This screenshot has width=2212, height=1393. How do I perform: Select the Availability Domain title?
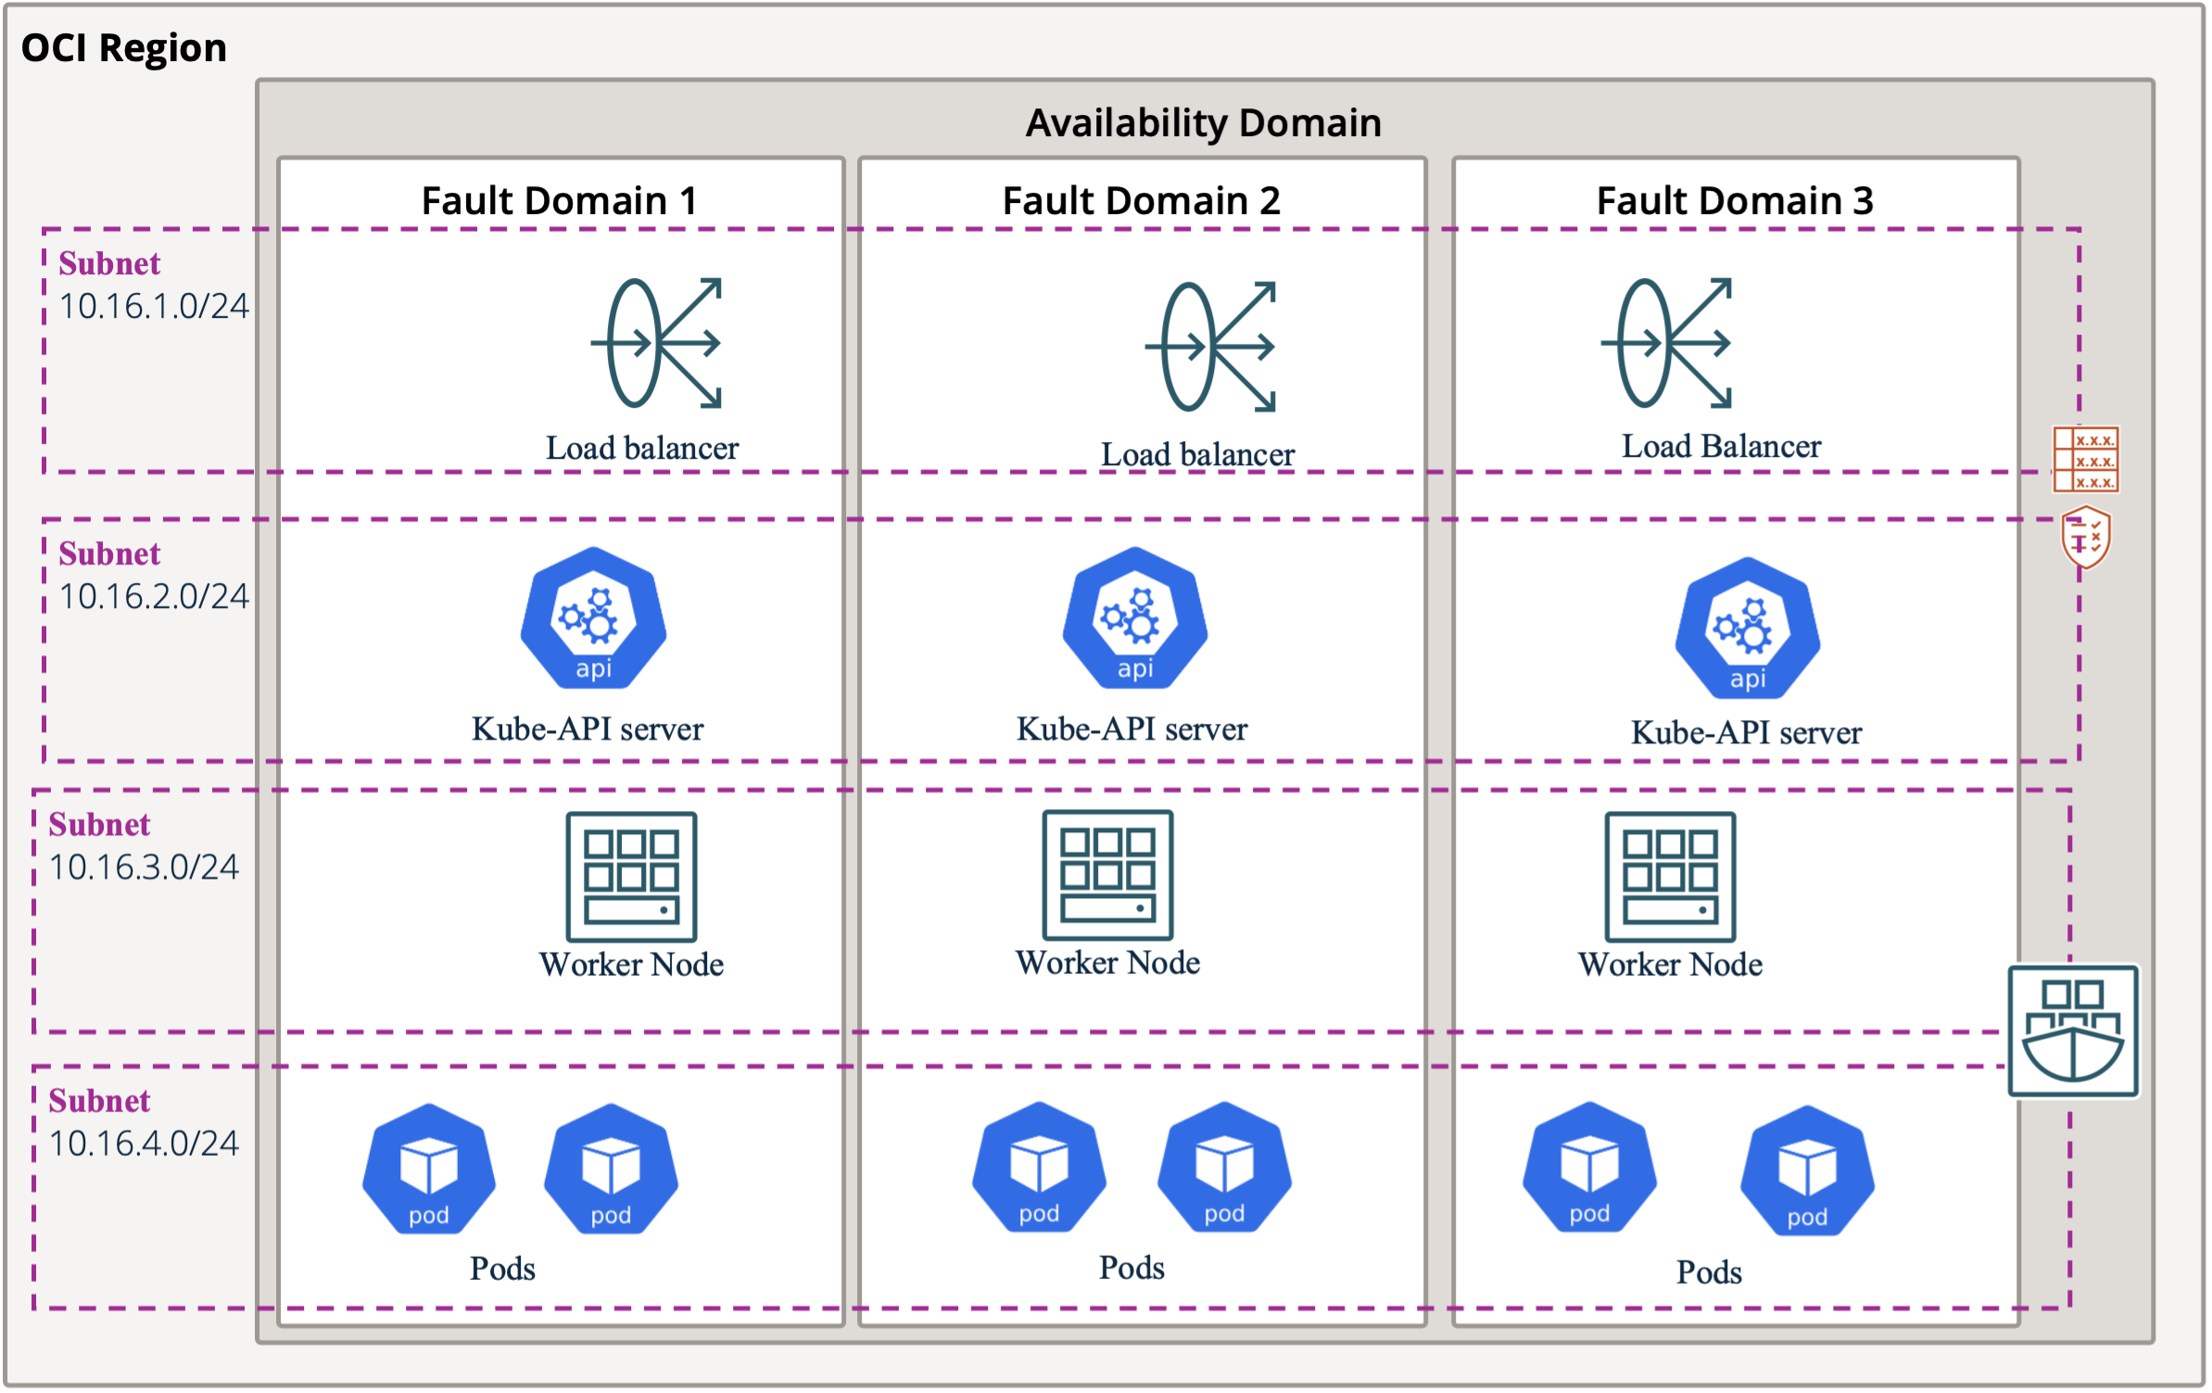point(1203,123)
